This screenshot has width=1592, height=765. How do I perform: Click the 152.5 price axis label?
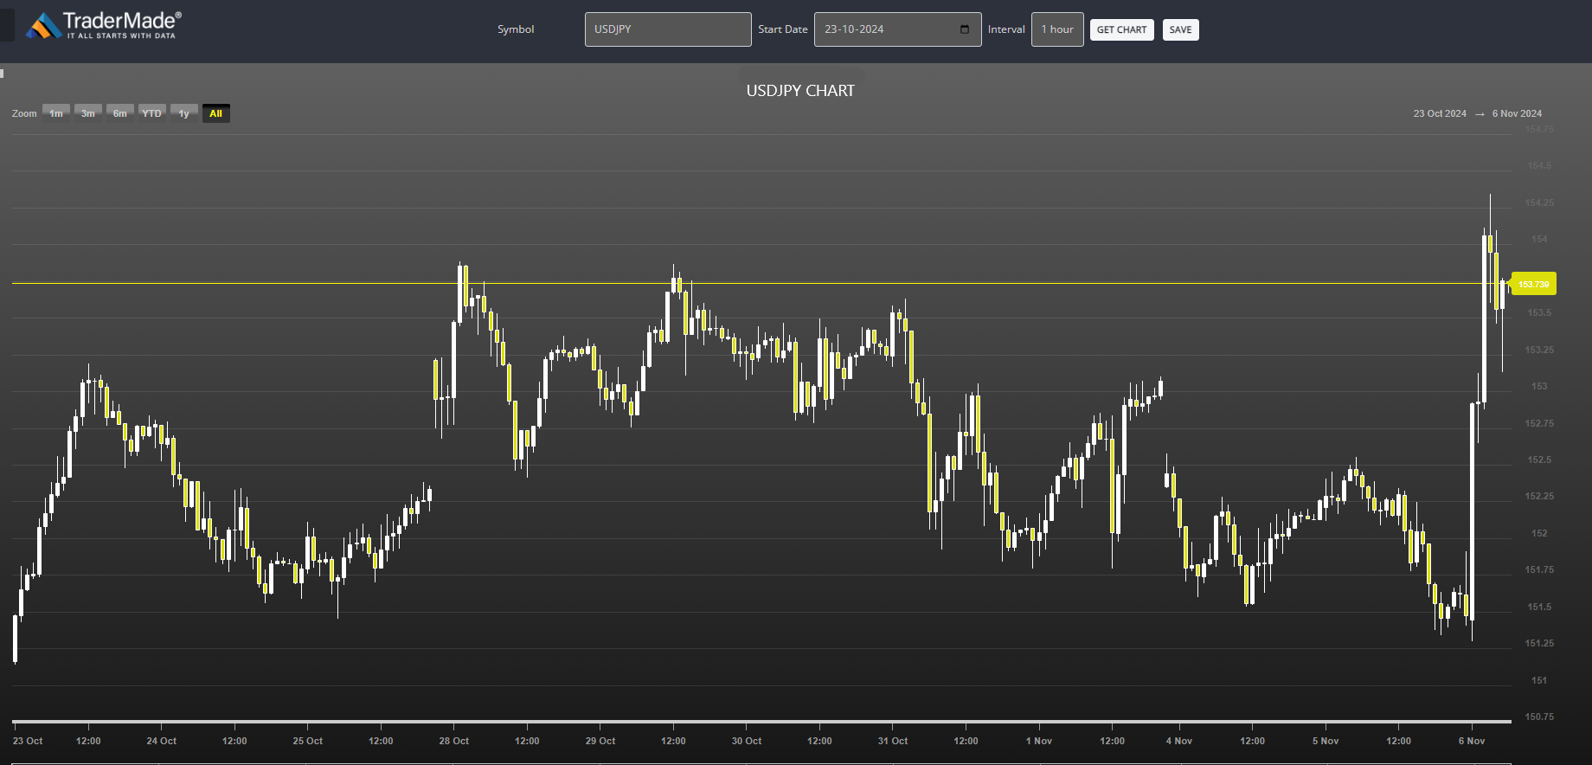click(1539, 460)
